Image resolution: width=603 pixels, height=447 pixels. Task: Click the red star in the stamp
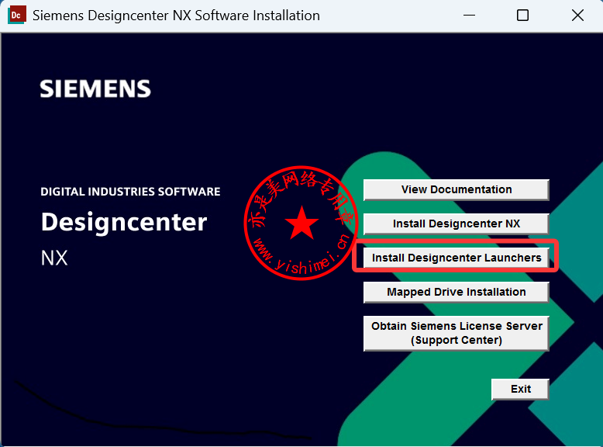[301, 223]
